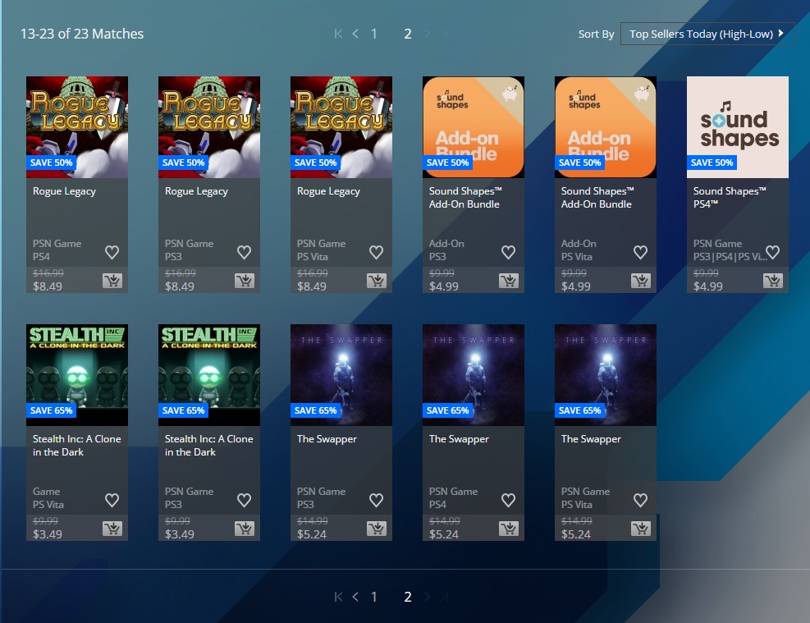Viewport: 810px width, 623px height.
Task: Add The Swapper PS Vita to cart
Action: (641, 529)
